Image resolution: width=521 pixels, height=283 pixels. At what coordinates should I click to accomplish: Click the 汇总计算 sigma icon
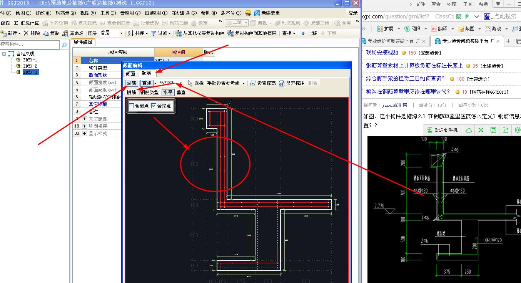[16, 23]
